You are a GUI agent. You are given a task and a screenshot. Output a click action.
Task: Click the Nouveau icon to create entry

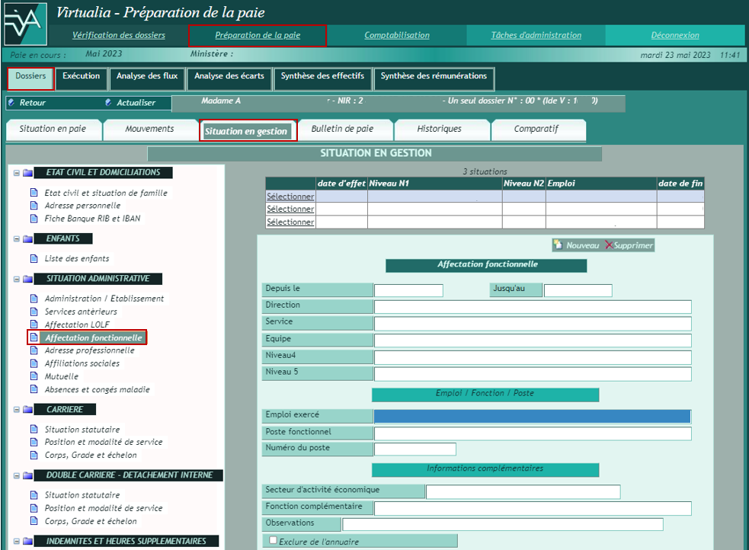coord(558,245)
